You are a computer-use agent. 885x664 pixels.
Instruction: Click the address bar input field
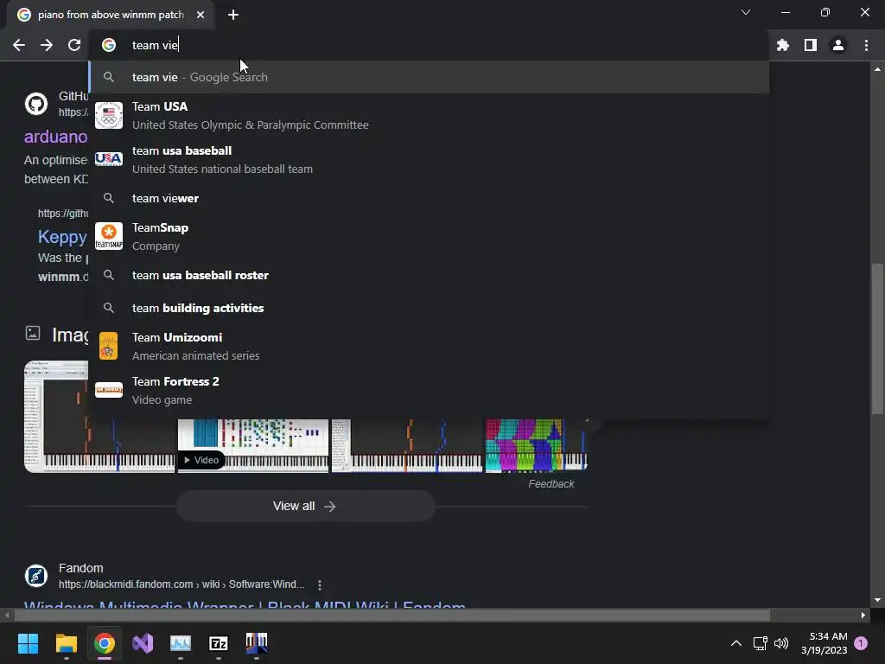[429, 45]
